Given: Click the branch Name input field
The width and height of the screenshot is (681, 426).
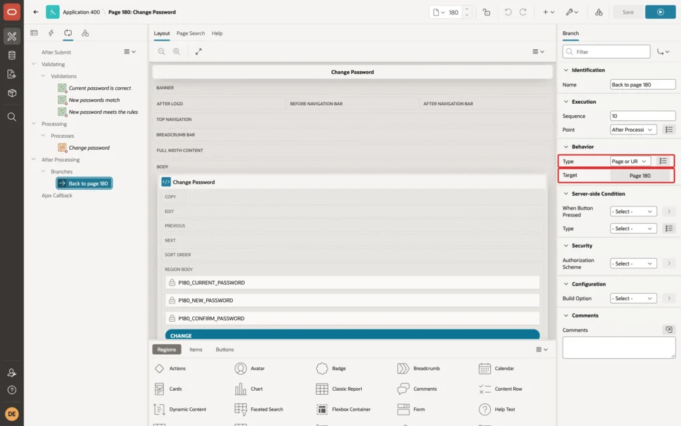Looking at the screenshot, I should pyautogui.click(x=643, y=85).
